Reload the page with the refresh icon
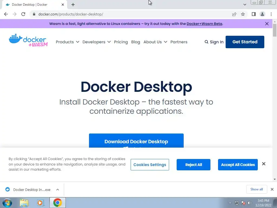The image size is (277, 208). click(23, 14)
